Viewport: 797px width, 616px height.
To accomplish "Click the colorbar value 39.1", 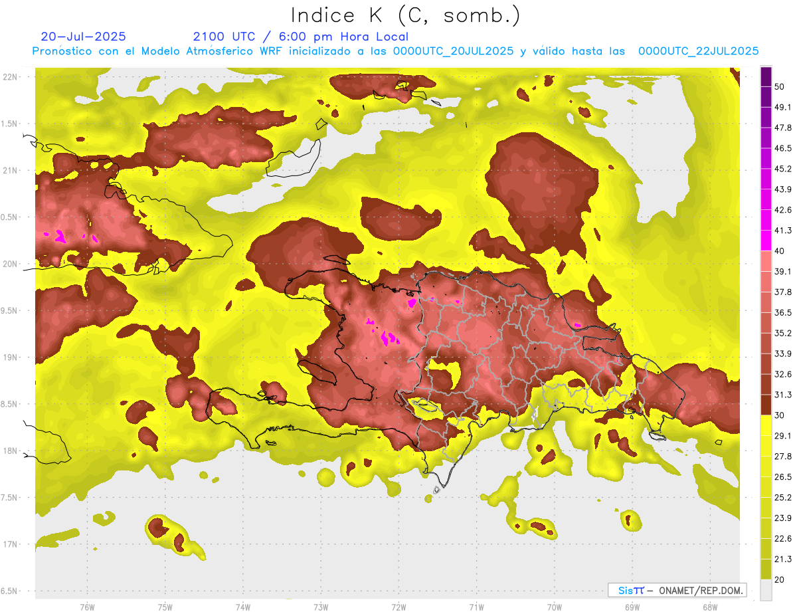I will pyautogui.click(x=783, y=272).
